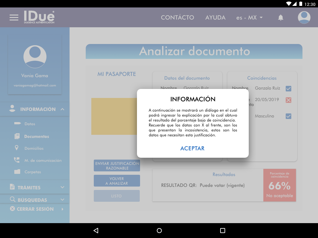Click the yellow passport image placeholder

tap(114, 116)
